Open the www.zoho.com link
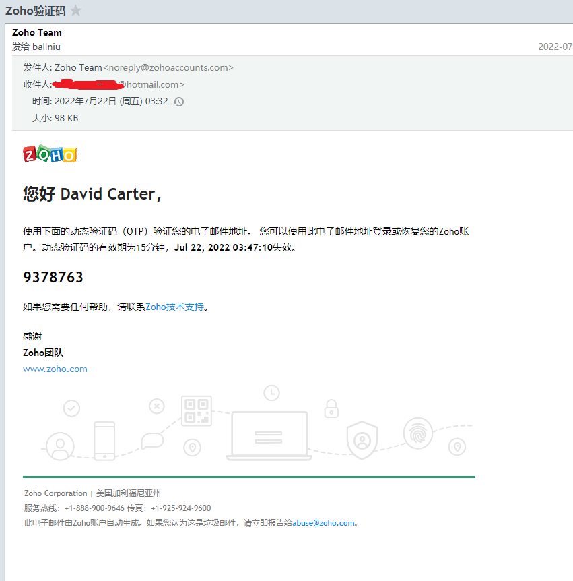Image resolution: width=573 pixels, height=581 pixels. coord(55,369)
